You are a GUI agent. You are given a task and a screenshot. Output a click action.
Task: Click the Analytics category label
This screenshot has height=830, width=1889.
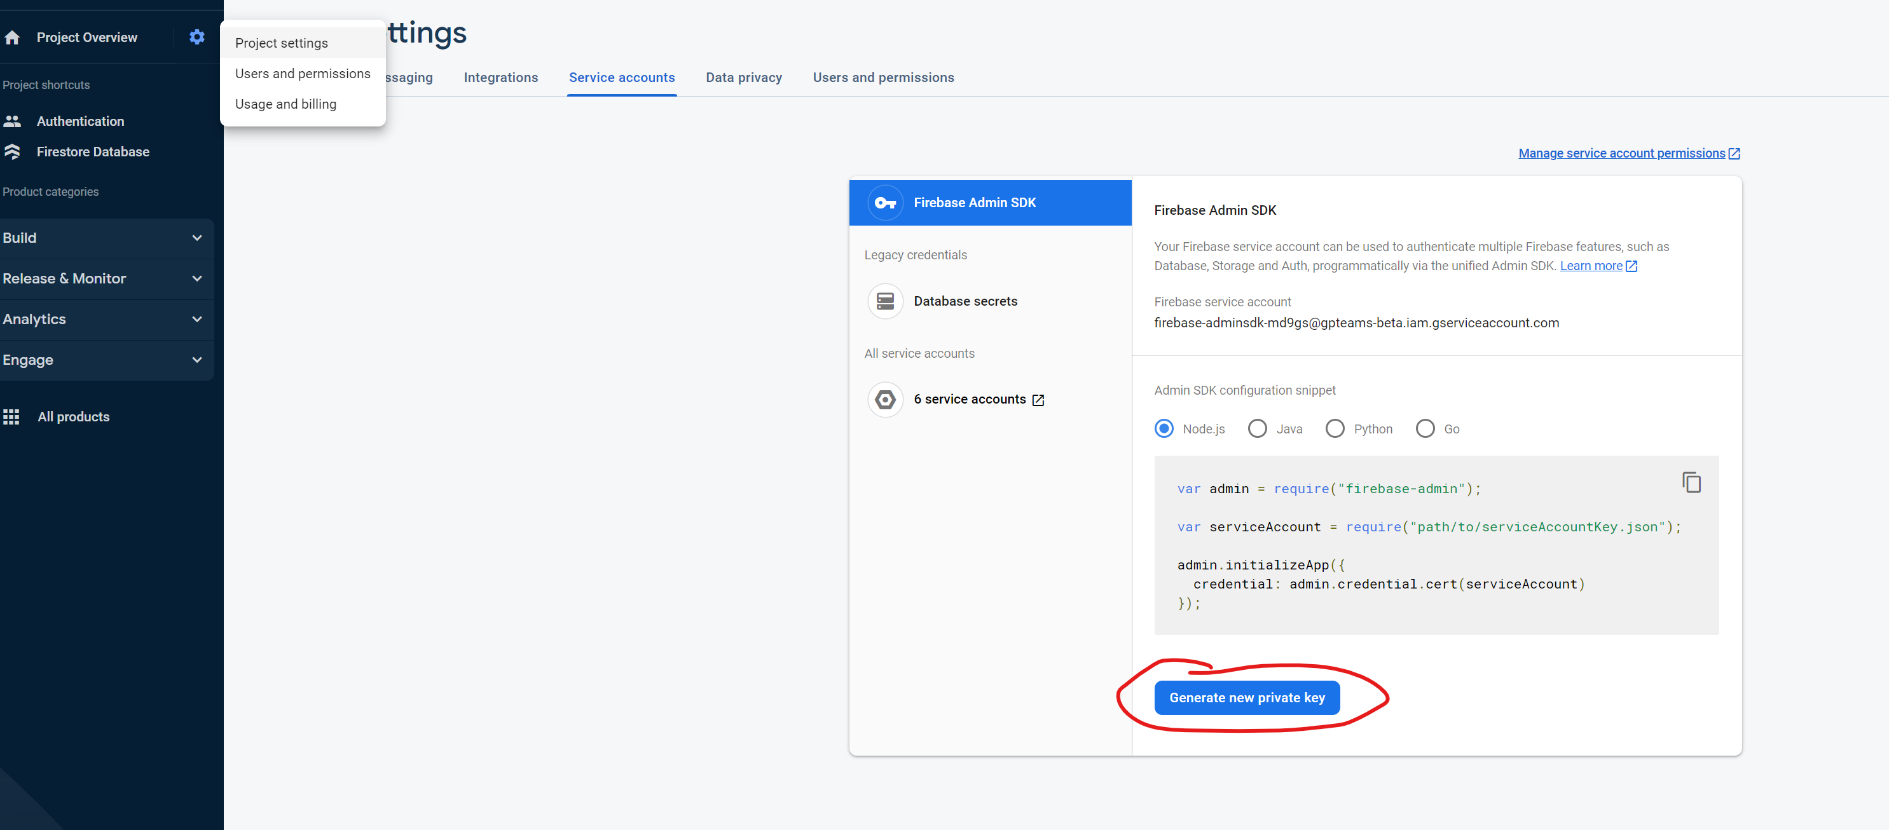pyautogui.click(x=34, y=319)
